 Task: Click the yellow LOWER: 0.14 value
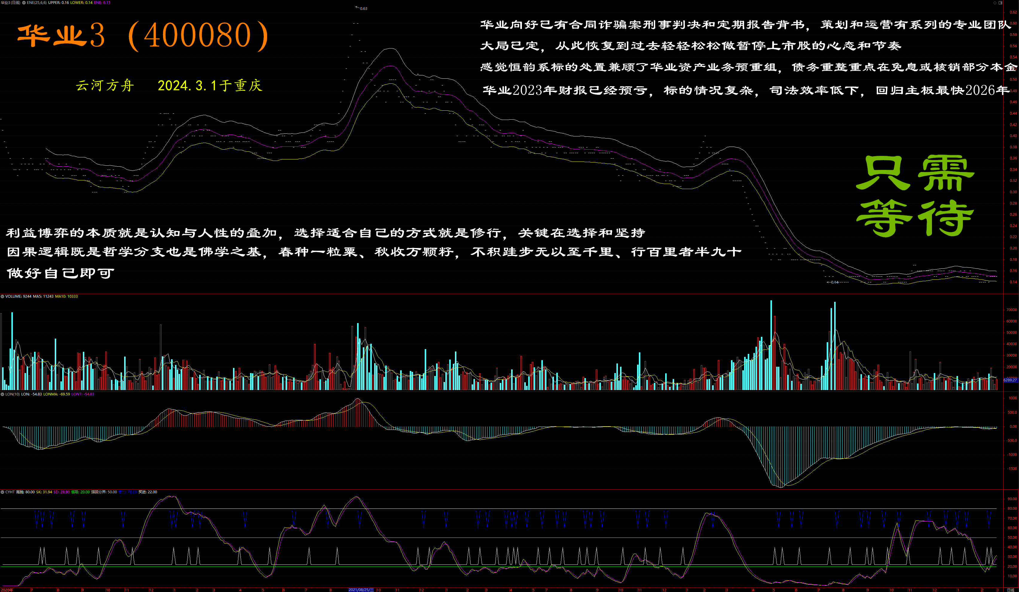(81, 2)
